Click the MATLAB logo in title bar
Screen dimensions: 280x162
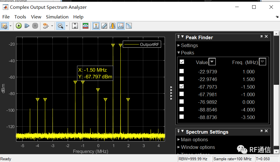[x=5, y=7]
